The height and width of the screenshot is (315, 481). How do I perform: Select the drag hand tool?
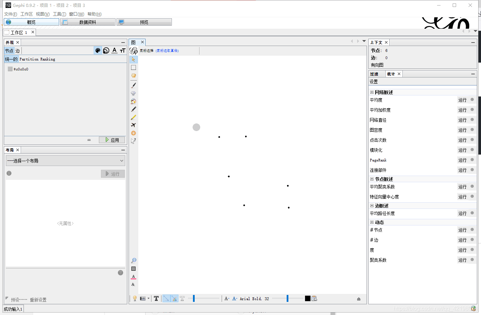133,75
